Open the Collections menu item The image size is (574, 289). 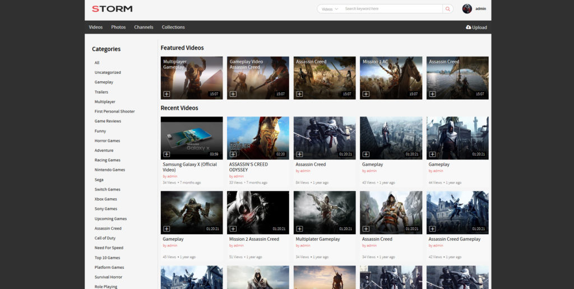tap(173, 27)
